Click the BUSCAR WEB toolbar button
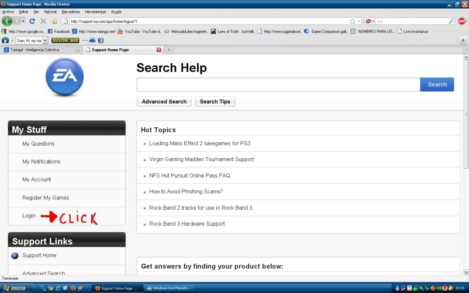Image resolution: width=469 pixels, height=293 pixels. (x=65, y=40)
